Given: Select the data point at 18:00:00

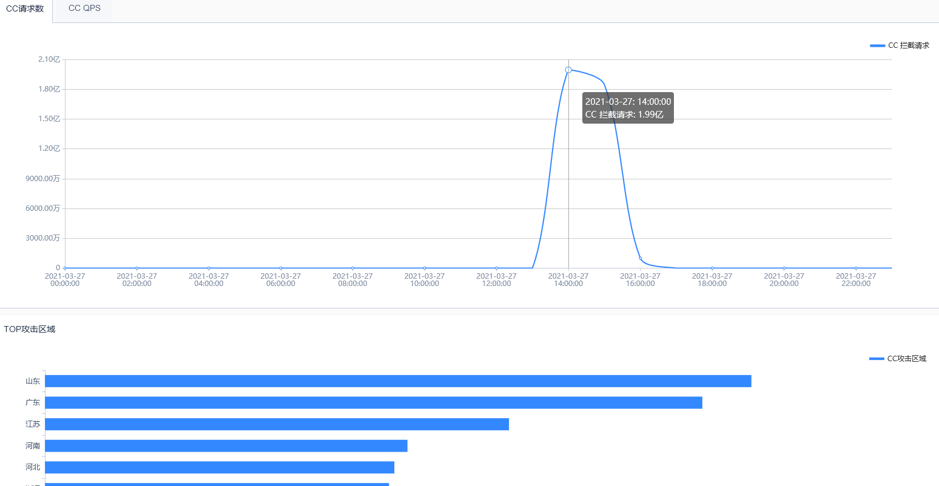Looking at the screenshot, I should click(712, 268).
